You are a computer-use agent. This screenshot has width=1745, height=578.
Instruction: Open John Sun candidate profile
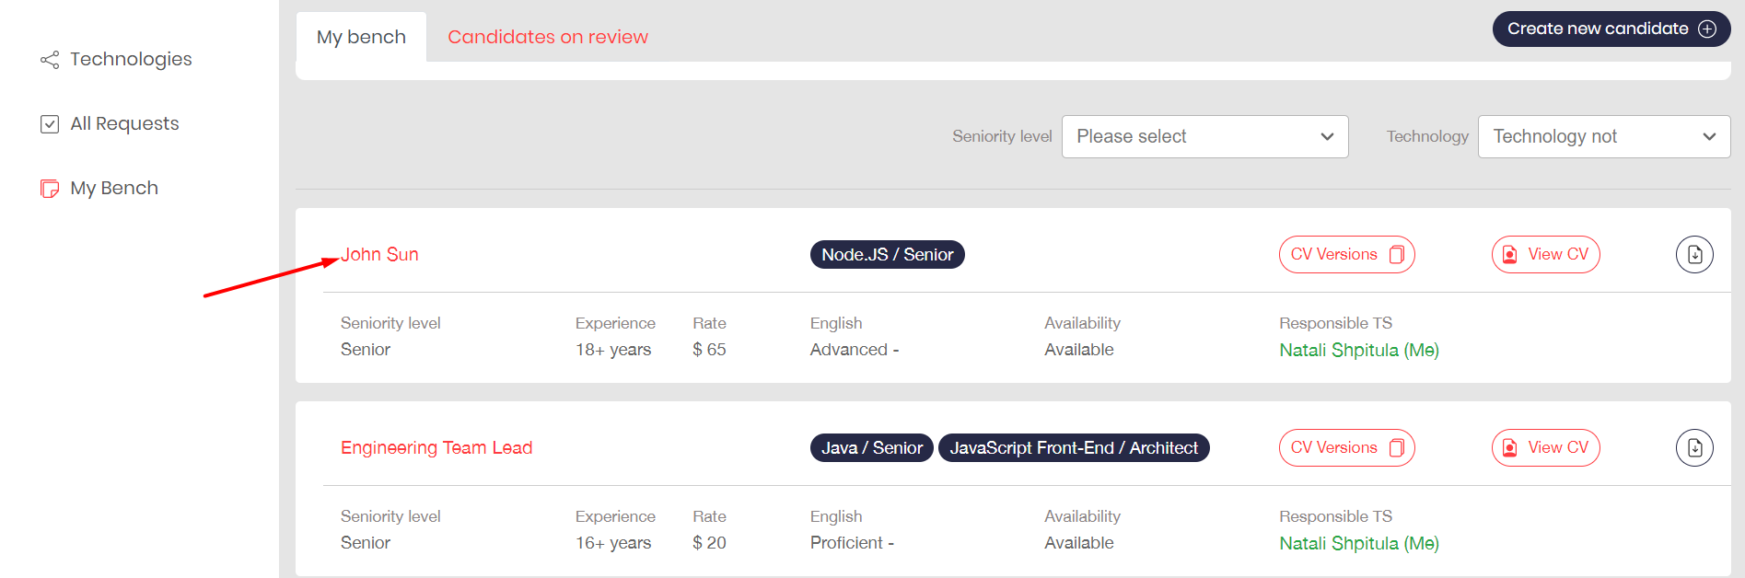pyautogui.click(x=379, y=255)
